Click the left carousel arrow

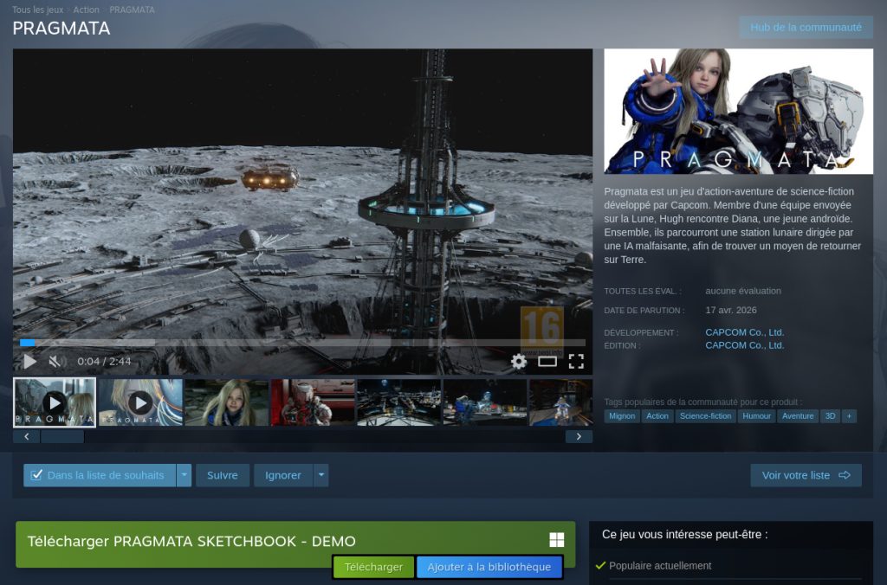25,436
